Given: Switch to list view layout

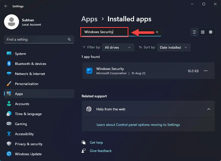Looking at the screenshot, I should [195, 32].
